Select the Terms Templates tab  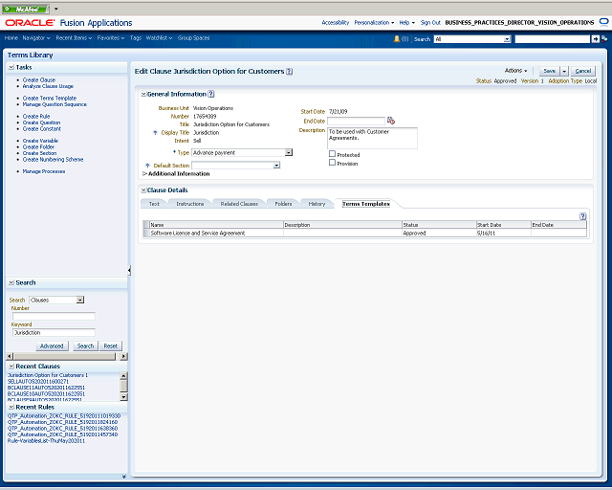tap(366, 204)
